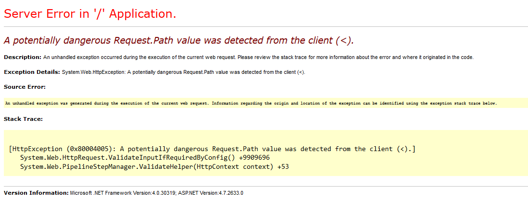Viewport: 528px width, 212px height.
Task: Click the "Server Error in '/' Application." heading
Action: tap(90, 14)
